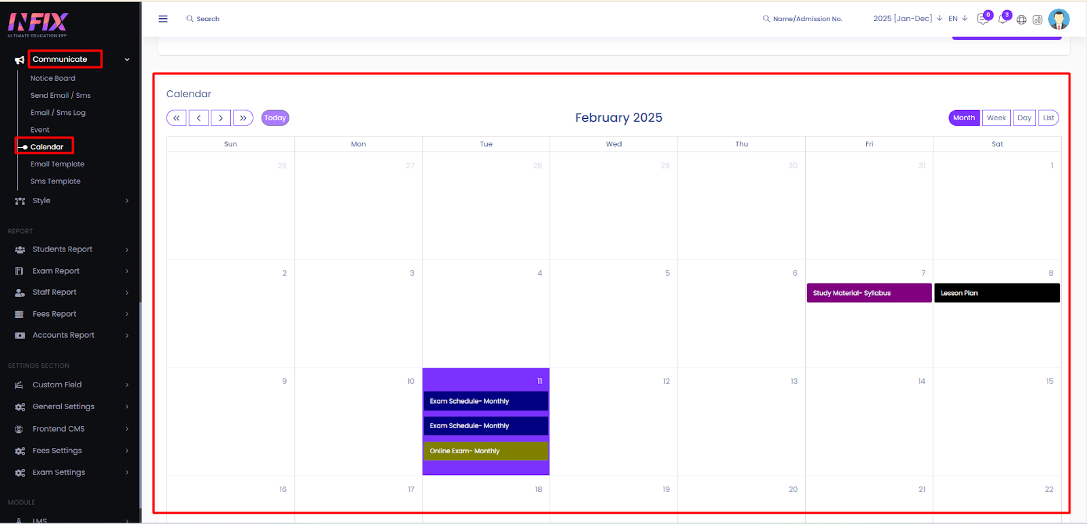This screenshot has width=1087, height=524.
Task: Click the February 7 day number
Action: click(923, 273)
